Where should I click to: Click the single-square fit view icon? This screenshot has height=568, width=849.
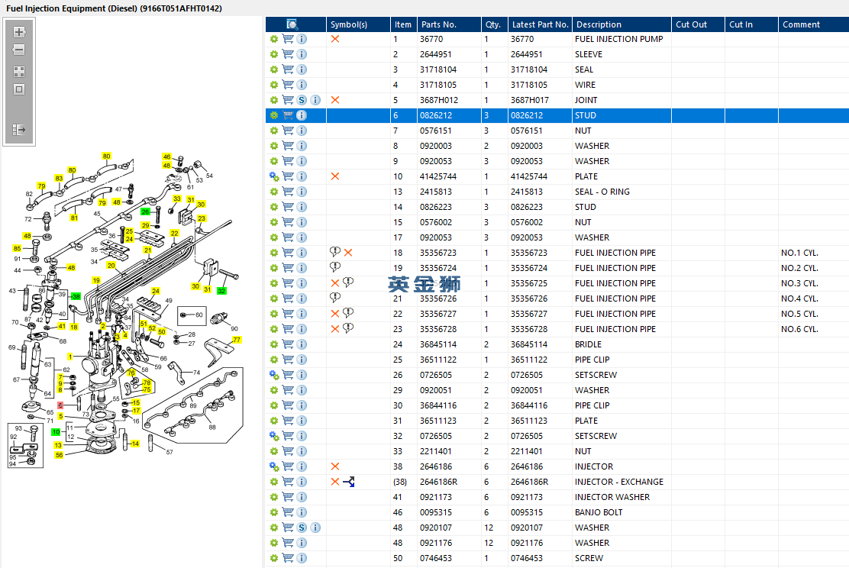[x=19, y=89]
